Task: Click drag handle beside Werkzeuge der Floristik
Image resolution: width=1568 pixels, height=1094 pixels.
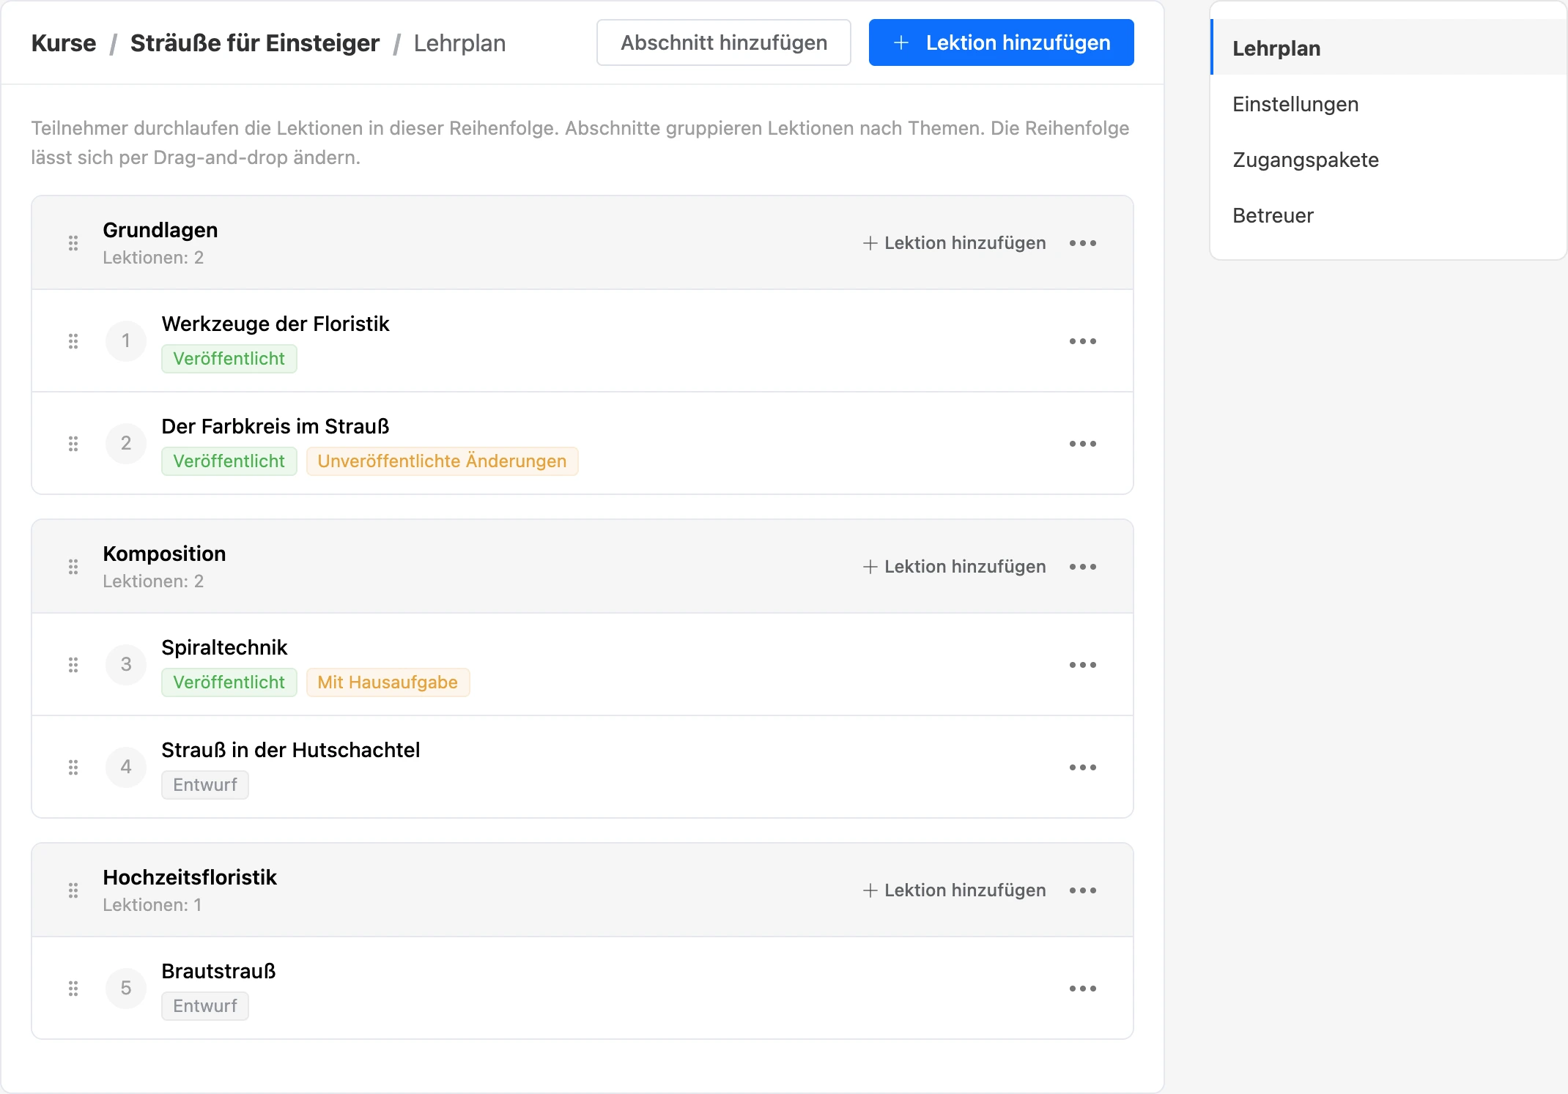Action: 73,341
